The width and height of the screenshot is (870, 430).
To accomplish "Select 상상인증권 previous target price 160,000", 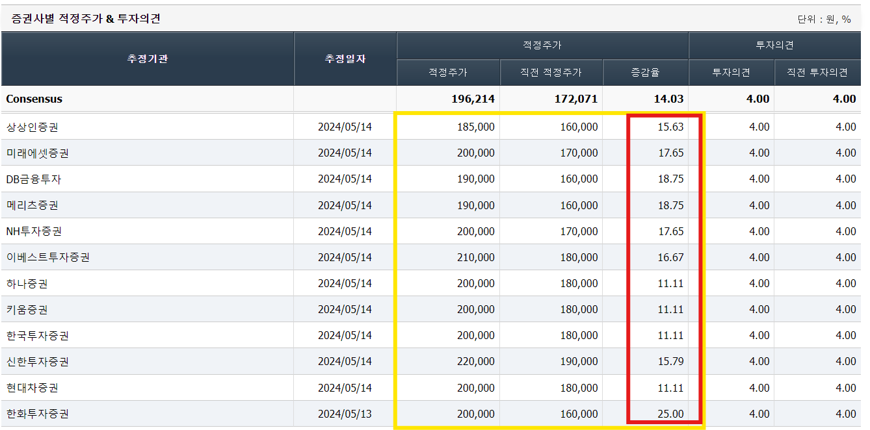I will (579, 127).
